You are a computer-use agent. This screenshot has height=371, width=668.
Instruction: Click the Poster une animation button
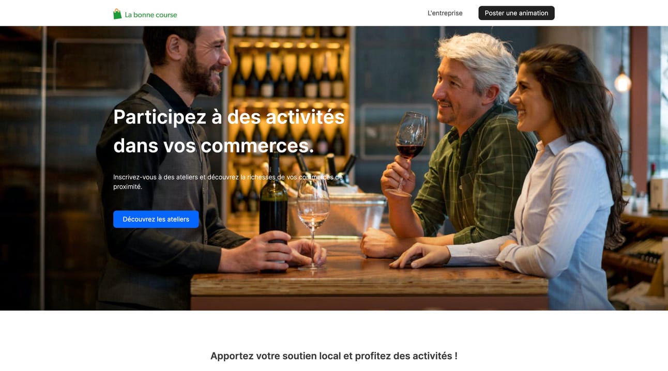[516, 13]
